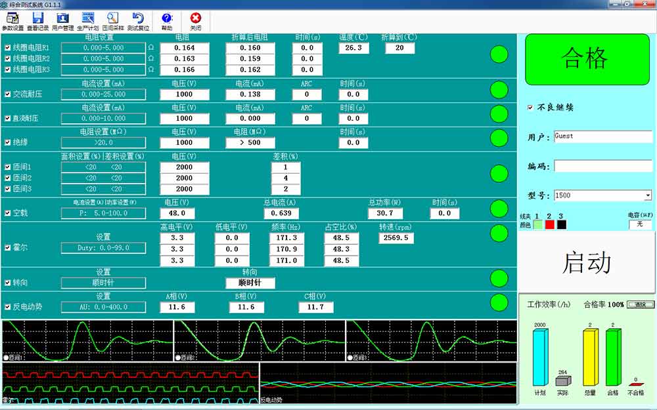Click inside the 编码 input field
The width and height of the screenshot is (657, 410).
601,165
